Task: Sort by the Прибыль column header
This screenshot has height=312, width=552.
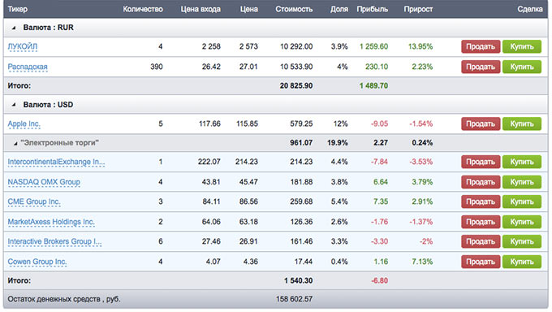Action: click(x=372, y=9)
